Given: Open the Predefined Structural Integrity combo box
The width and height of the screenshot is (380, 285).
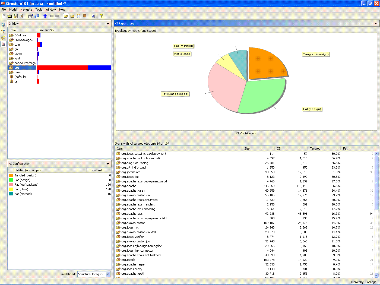Looking at the screenshot, I should (94, 274).
